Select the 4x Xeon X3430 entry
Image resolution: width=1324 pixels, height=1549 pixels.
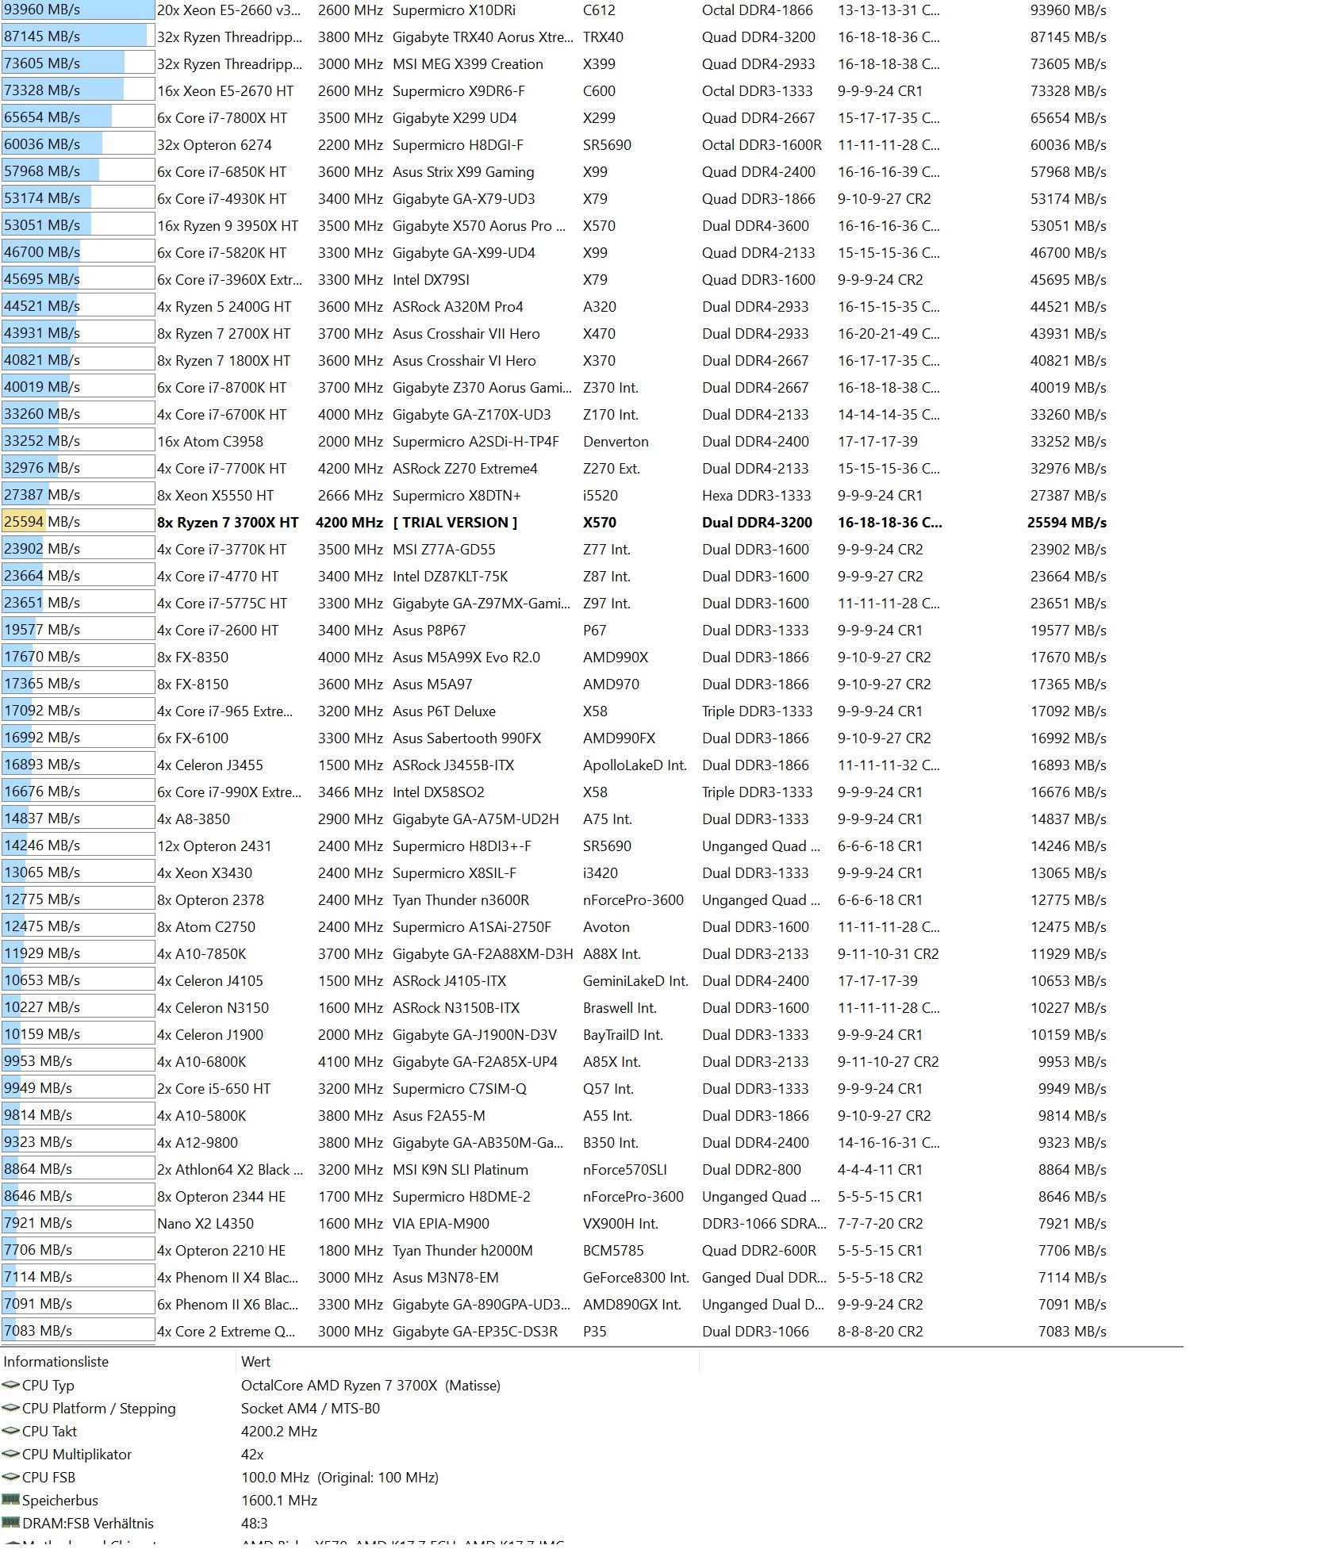205,872
